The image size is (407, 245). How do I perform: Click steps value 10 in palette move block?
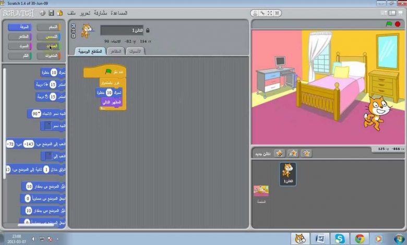[54, 72]
